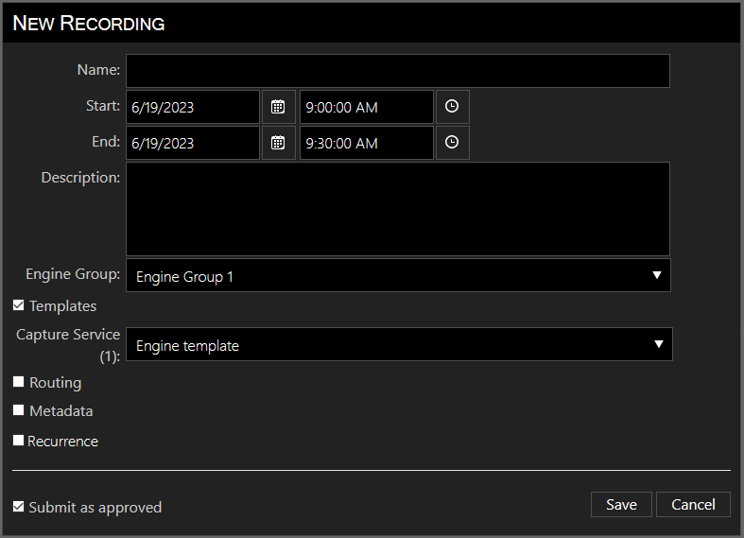Screen dimensions: 744x538
Task: Open the End date calendar picker
Action: [x=279, y=143]
